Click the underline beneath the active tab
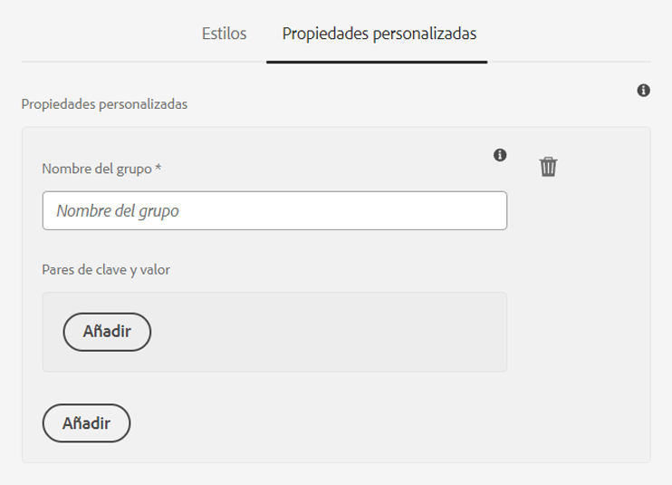The width and height of the screenshot is (672, 485). click(377, 63)
